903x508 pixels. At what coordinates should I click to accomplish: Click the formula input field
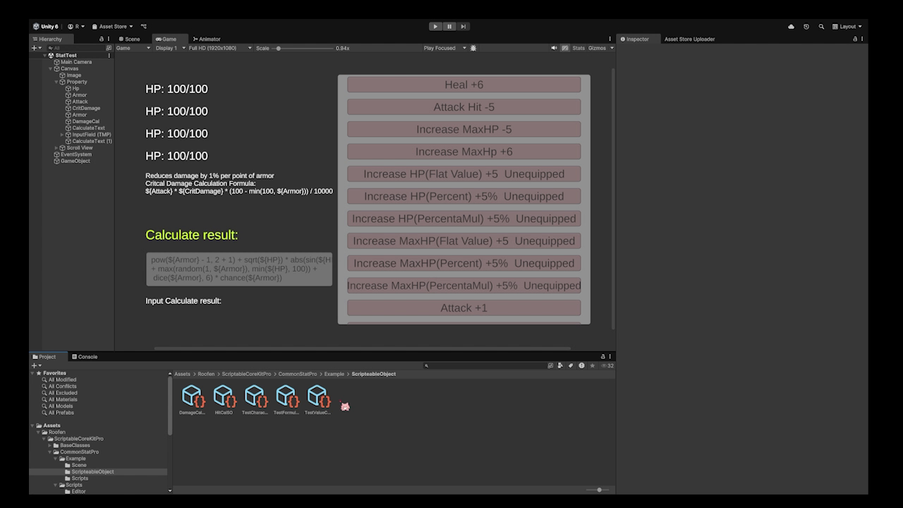tap(239, 269)
